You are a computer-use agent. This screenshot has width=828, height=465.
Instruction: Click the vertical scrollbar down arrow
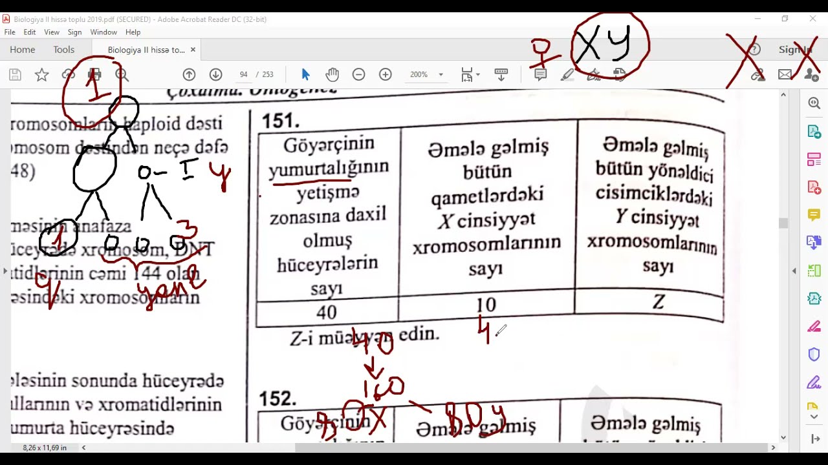(x=783, y=437)
